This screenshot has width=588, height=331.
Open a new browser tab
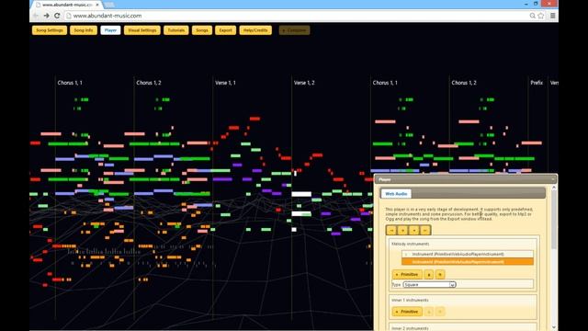[109, 5]
